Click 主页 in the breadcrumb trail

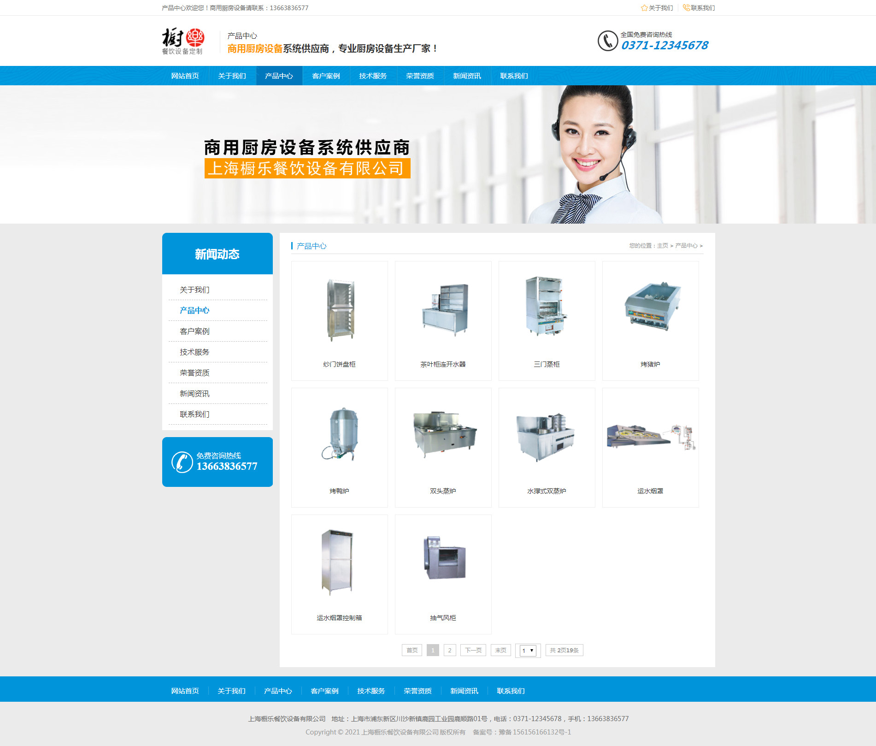(662, 246)
